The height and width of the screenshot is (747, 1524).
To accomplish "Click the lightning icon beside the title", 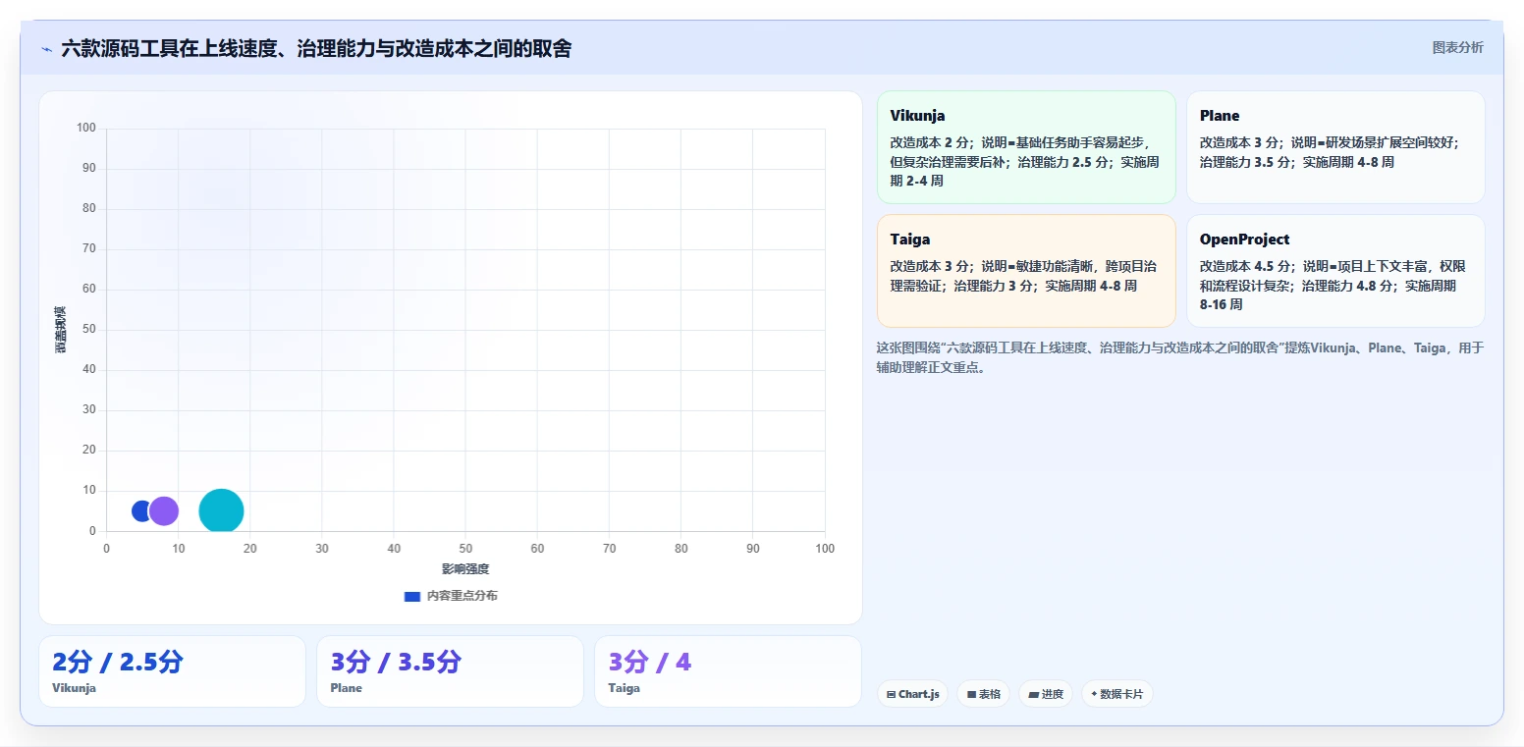I will point(46,49).
